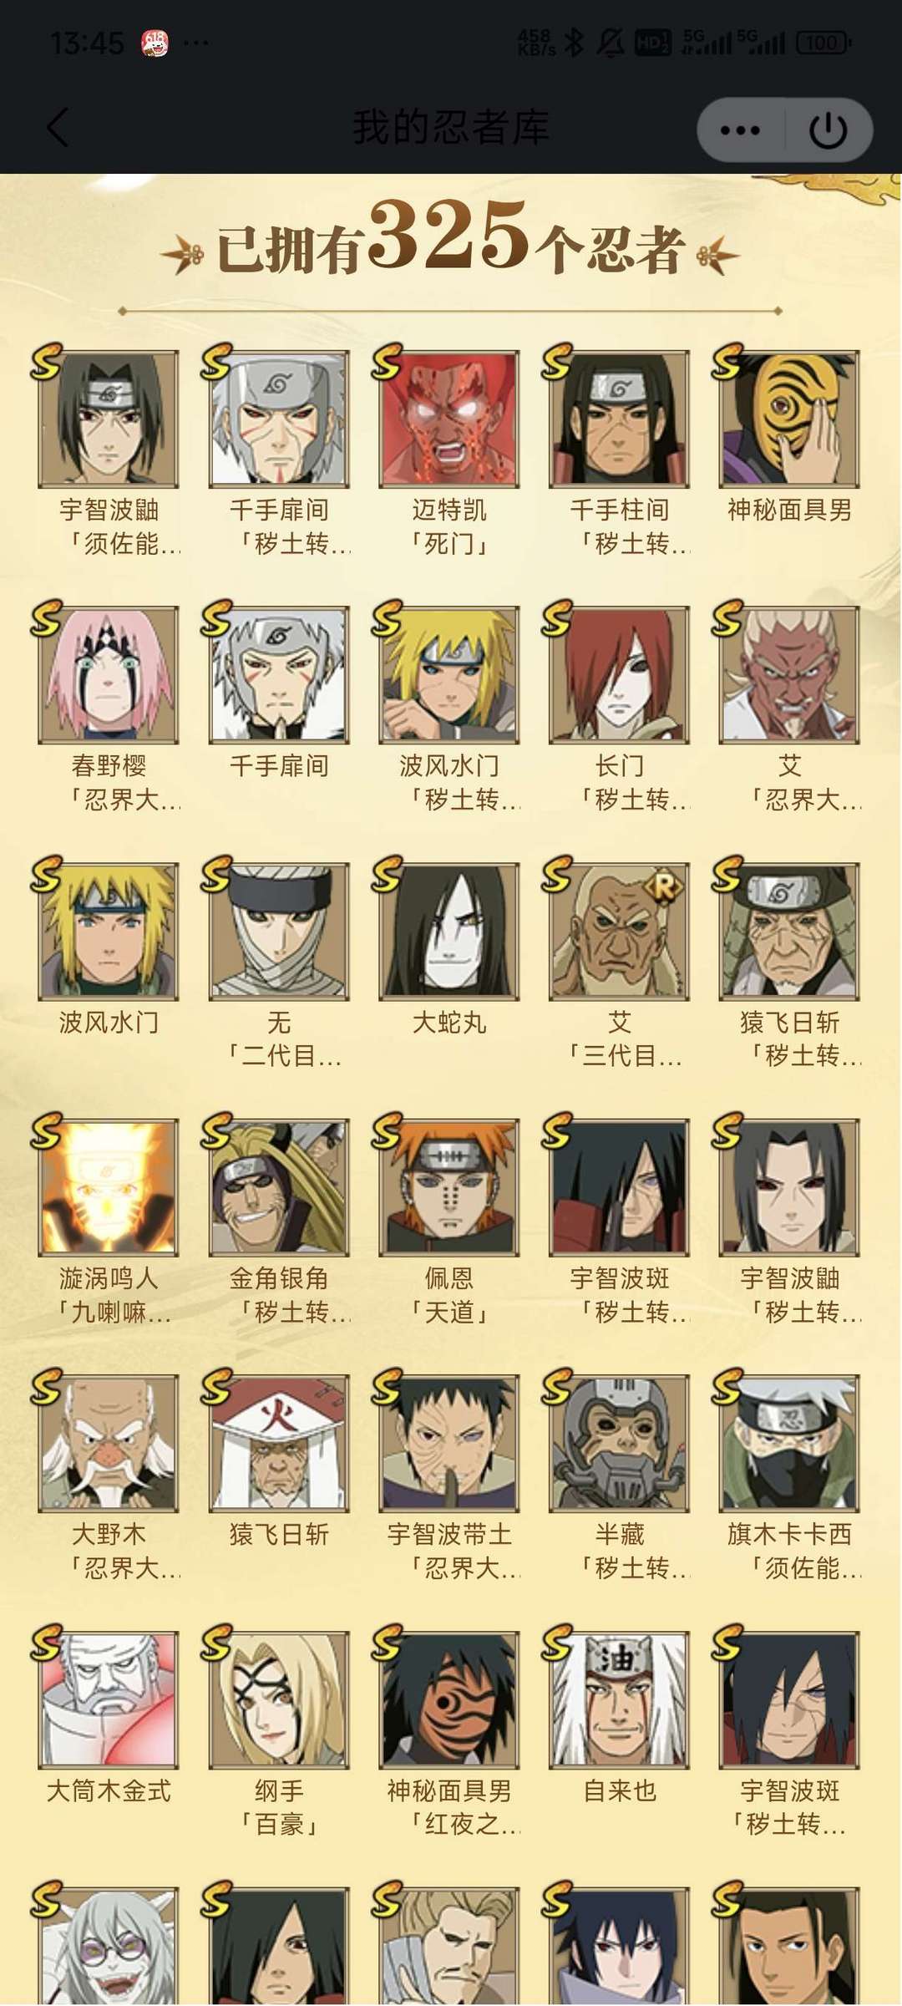Click the R badge on 艾「三代目」portrait

663,887
